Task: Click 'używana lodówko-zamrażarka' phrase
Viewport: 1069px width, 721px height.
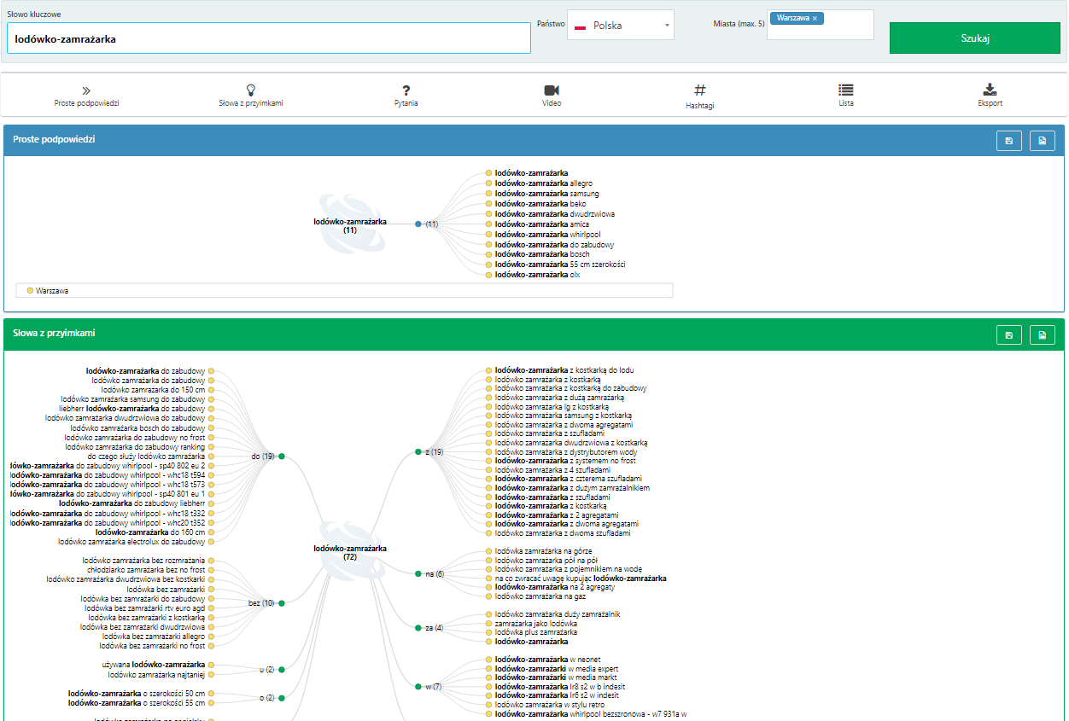Action: (153, 665)
